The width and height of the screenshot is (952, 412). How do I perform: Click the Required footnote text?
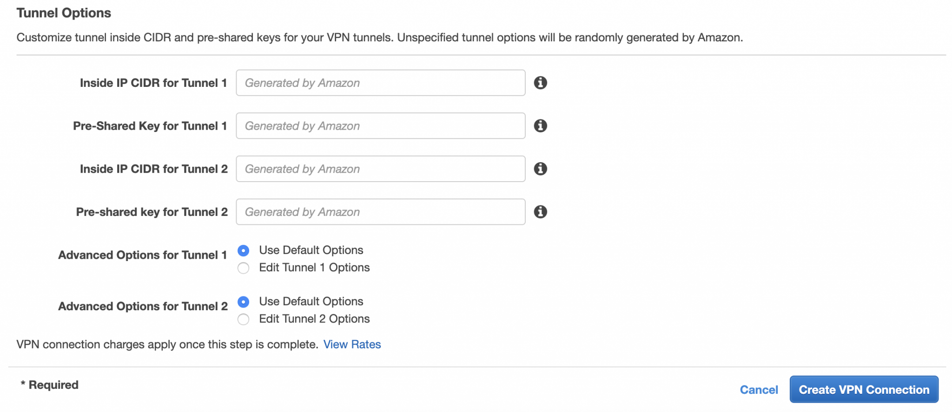pos(49,385)
